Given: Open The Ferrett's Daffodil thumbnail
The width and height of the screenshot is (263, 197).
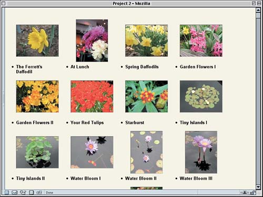Looking at the screenshot, I should pyautogui.click(x=37, y=40).
